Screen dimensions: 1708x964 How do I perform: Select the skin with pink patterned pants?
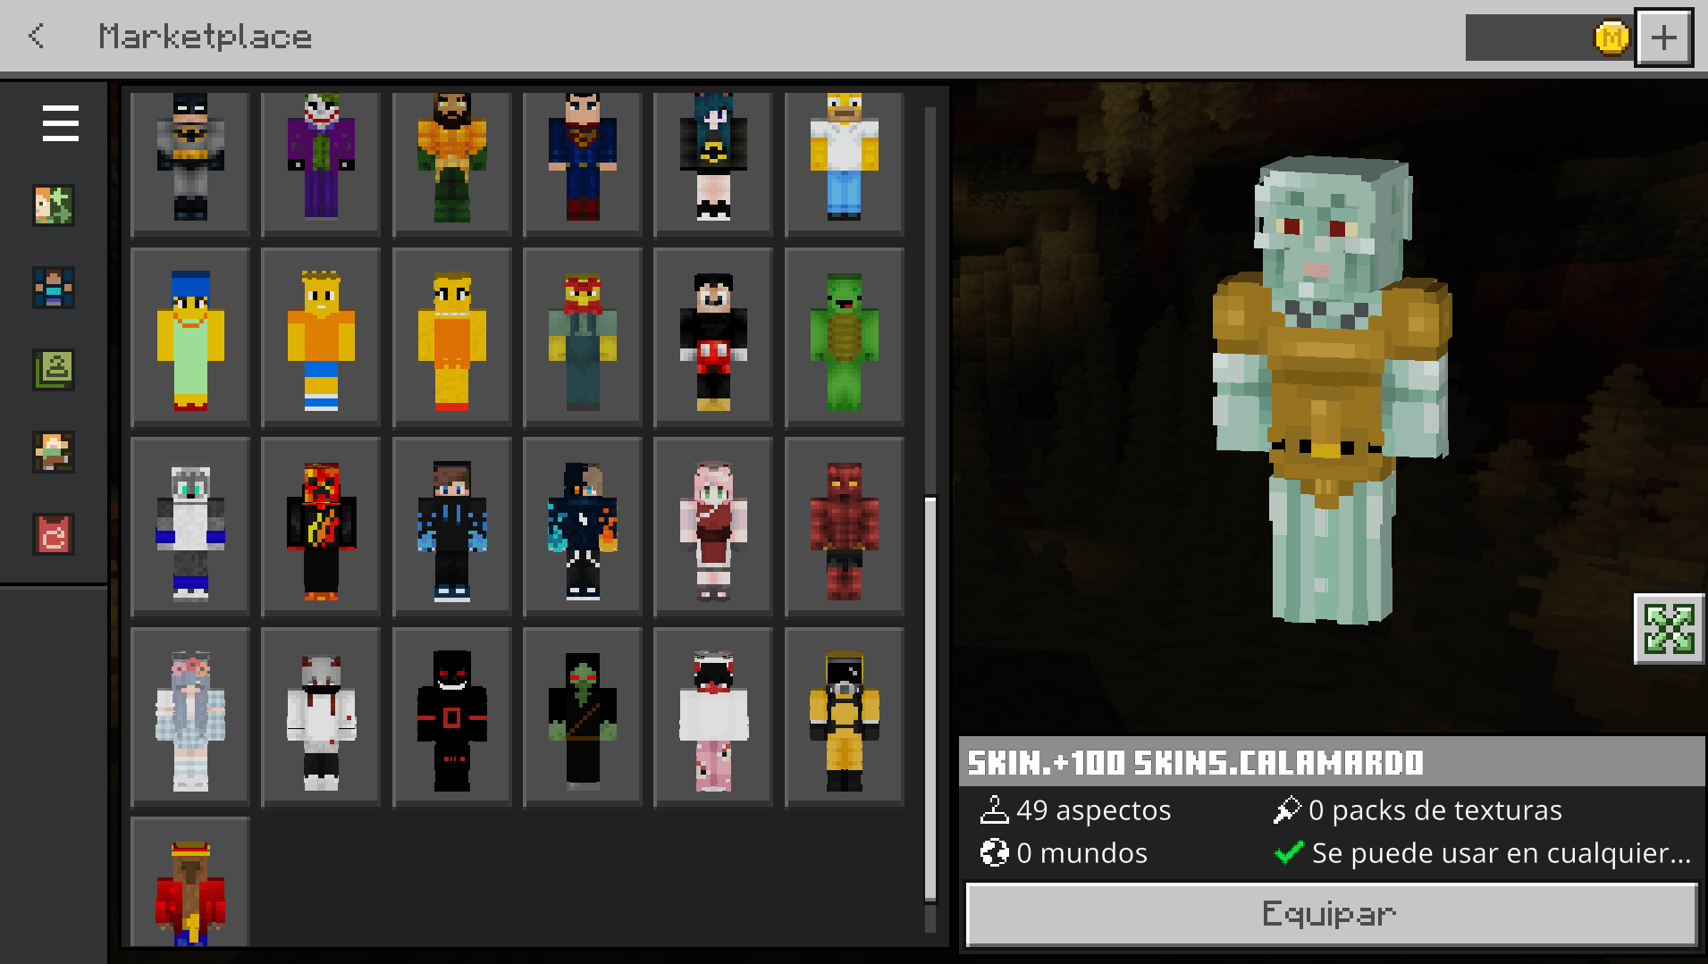click(x=713, y=716)
